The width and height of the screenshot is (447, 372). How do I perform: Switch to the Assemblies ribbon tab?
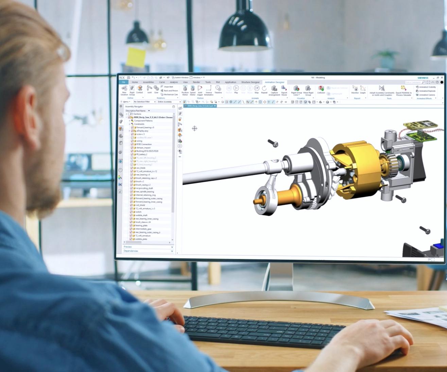pyautogui.click(x=148, y=82)
